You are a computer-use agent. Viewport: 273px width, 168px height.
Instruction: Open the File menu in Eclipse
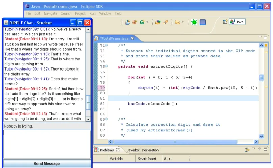(x=28, y=13)
